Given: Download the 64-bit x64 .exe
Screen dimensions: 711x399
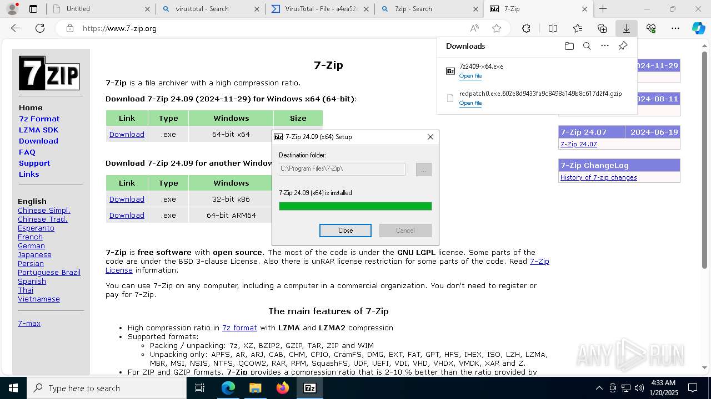Looking at the screenshot, I should click(x=127, y=134).
